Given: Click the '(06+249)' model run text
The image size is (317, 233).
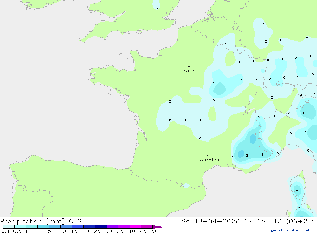Looking at the screenshot, I should (301, 221).
